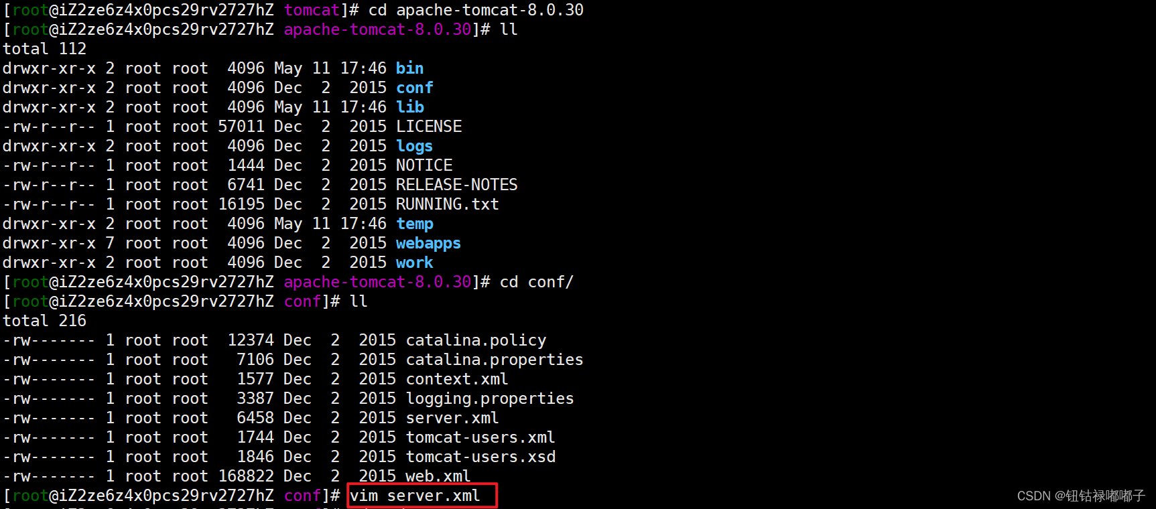
Task: Click the tomcat-users.xsd file name
Action: tap(480, 457)
